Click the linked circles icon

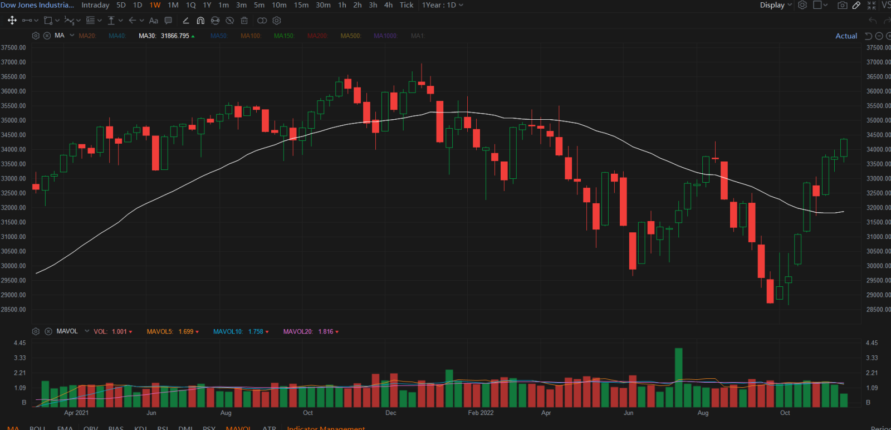[x=262, y=21]
